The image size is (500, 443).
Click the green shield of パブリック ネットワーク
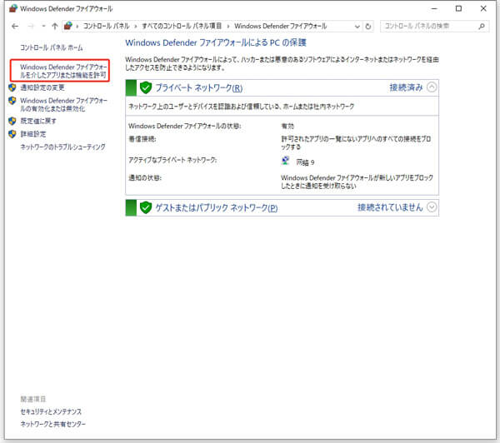tap(146, 208)
